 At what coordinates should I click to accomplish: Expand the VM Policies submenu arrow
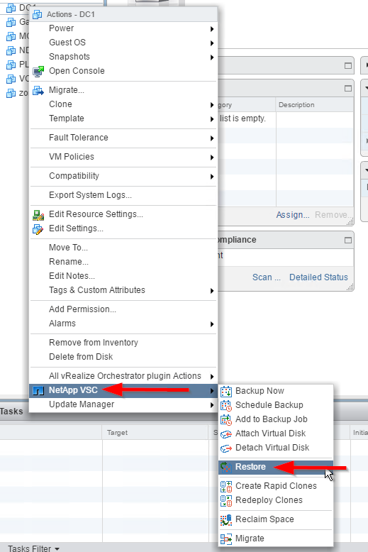[x=212, y=157]
